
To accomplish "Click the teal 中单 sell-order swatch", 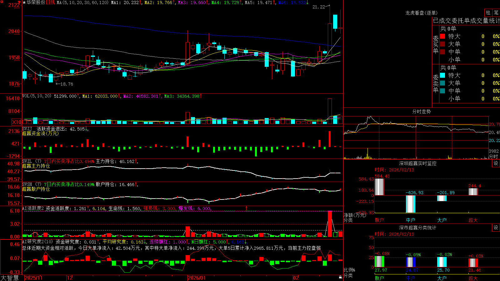I will [442, 91].
